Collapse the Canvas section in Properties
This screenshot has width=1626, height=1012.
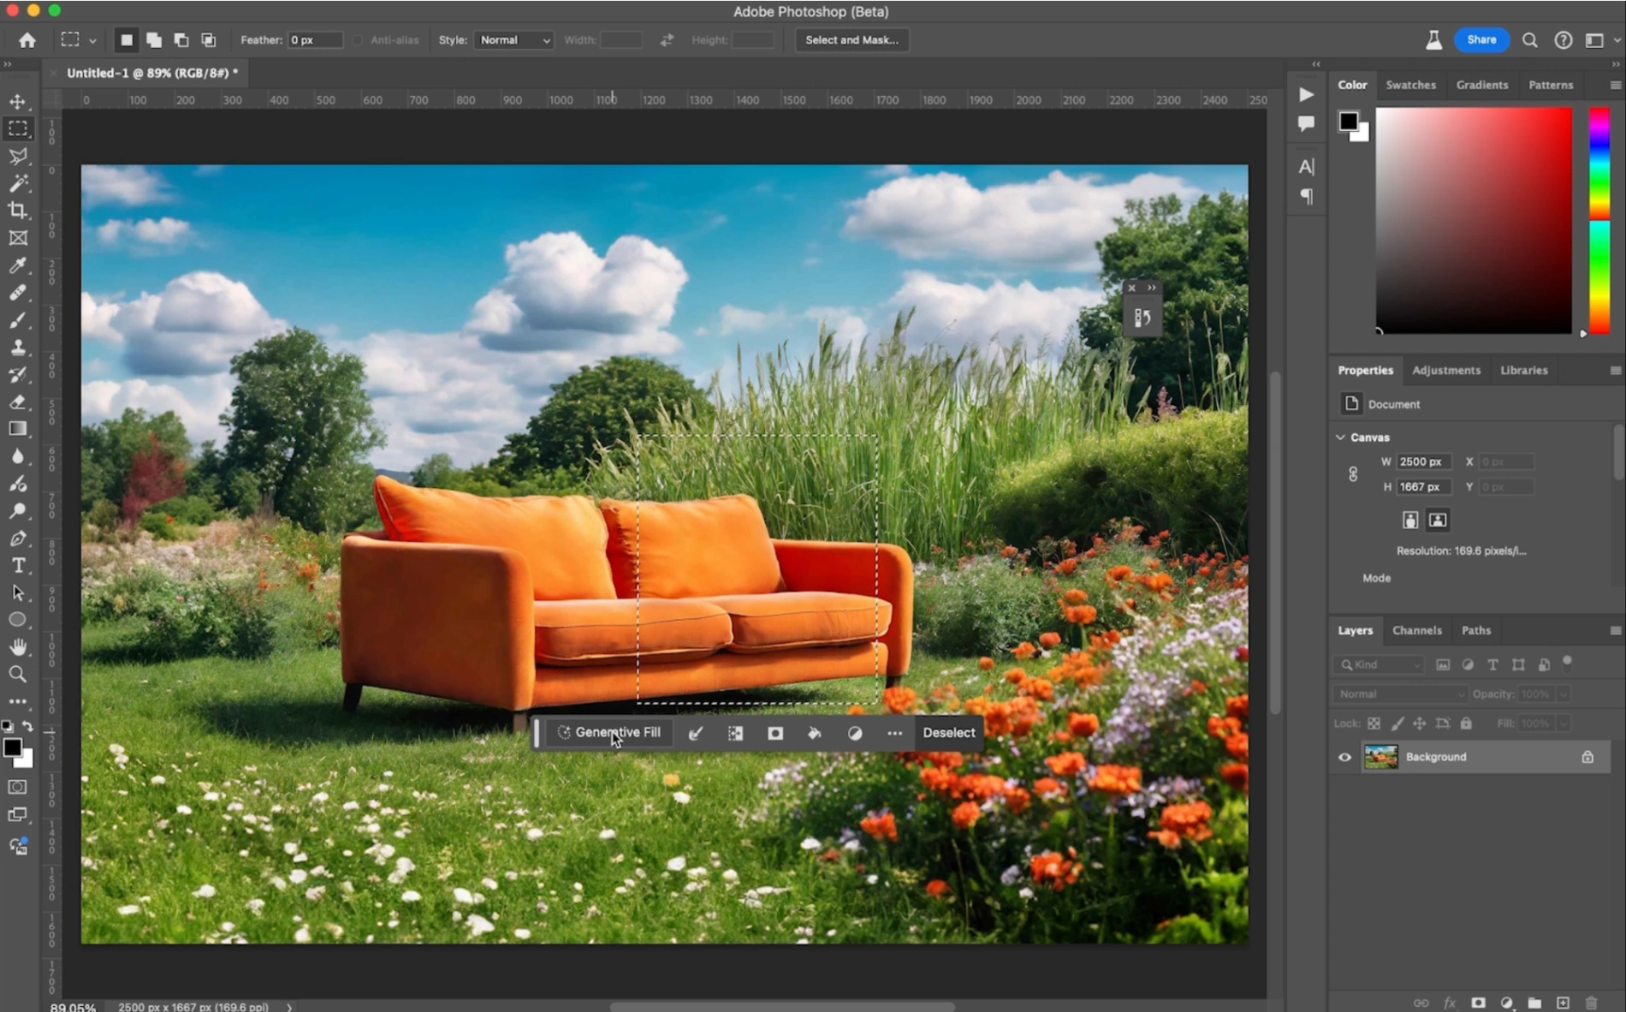(x=1341, y=438)
